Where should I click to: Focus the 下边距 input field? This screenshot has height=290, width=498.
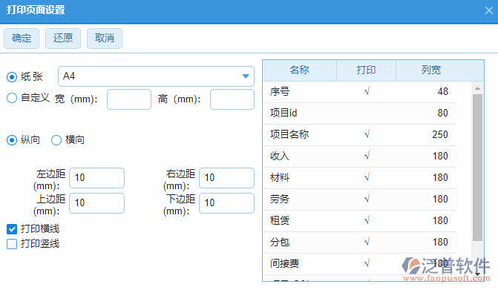click(x=227, y=203)
